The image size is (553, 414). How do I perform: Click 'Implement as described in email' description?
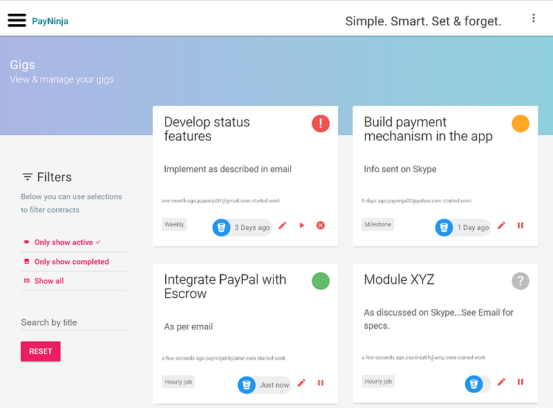(x=227, y=169)
